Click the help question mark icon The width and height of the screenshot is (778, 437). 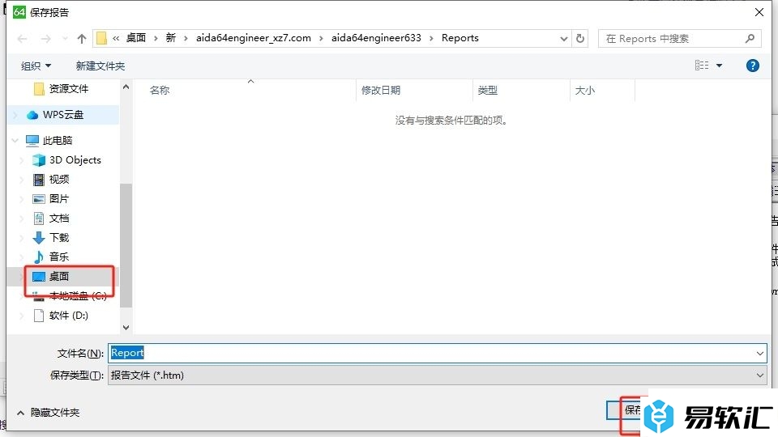(x=753, y=66)
